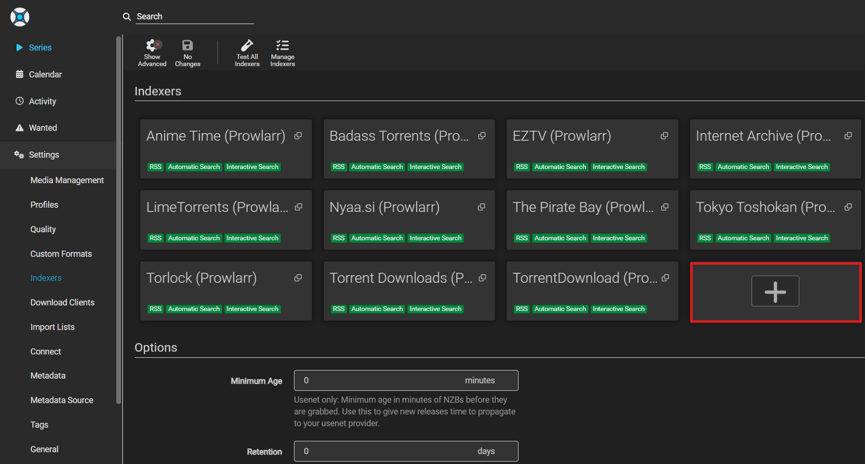Image resolution: width=865 pixels, height=464 pixels.
Task: Click the No Changes save icon
Action: [188, 53]
